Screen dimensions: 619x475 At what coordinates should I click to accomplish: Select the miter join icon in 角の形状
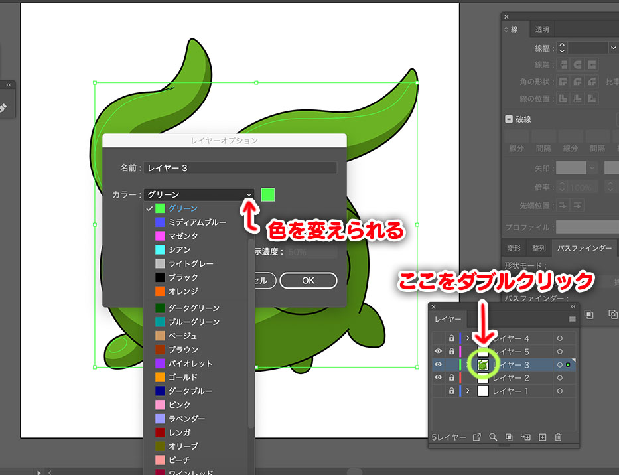(x=563, y=82)
